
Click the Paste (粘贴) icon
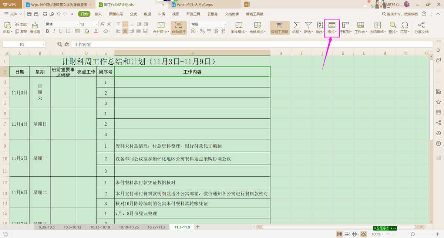click(7, 25)
